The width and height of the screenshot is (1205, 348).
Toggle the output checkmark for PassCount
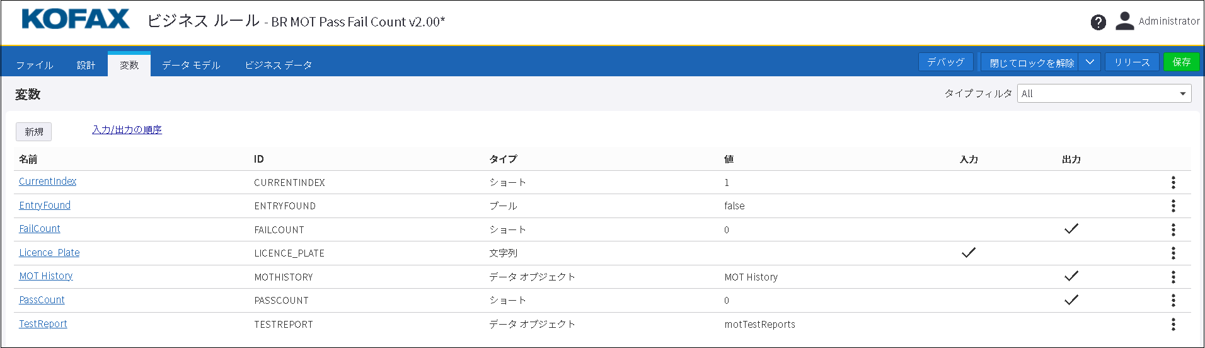[1071, 300]
